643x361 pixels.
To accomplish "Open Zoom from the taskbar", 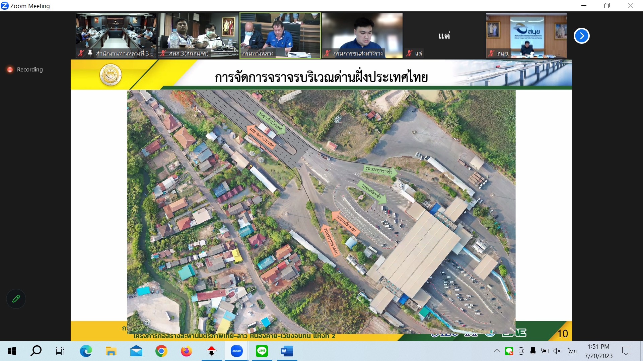I will pyautogui.click(x=236, y=351).
